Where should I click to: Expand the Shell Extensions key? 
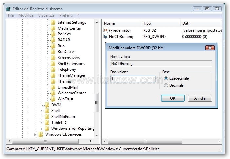[x=48, y=64]
